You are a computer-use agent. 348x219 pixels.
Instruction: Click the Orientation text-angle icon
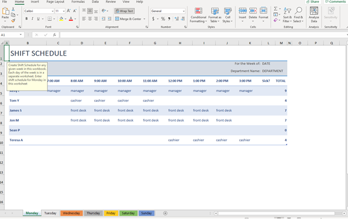click(x=103, y=11)
